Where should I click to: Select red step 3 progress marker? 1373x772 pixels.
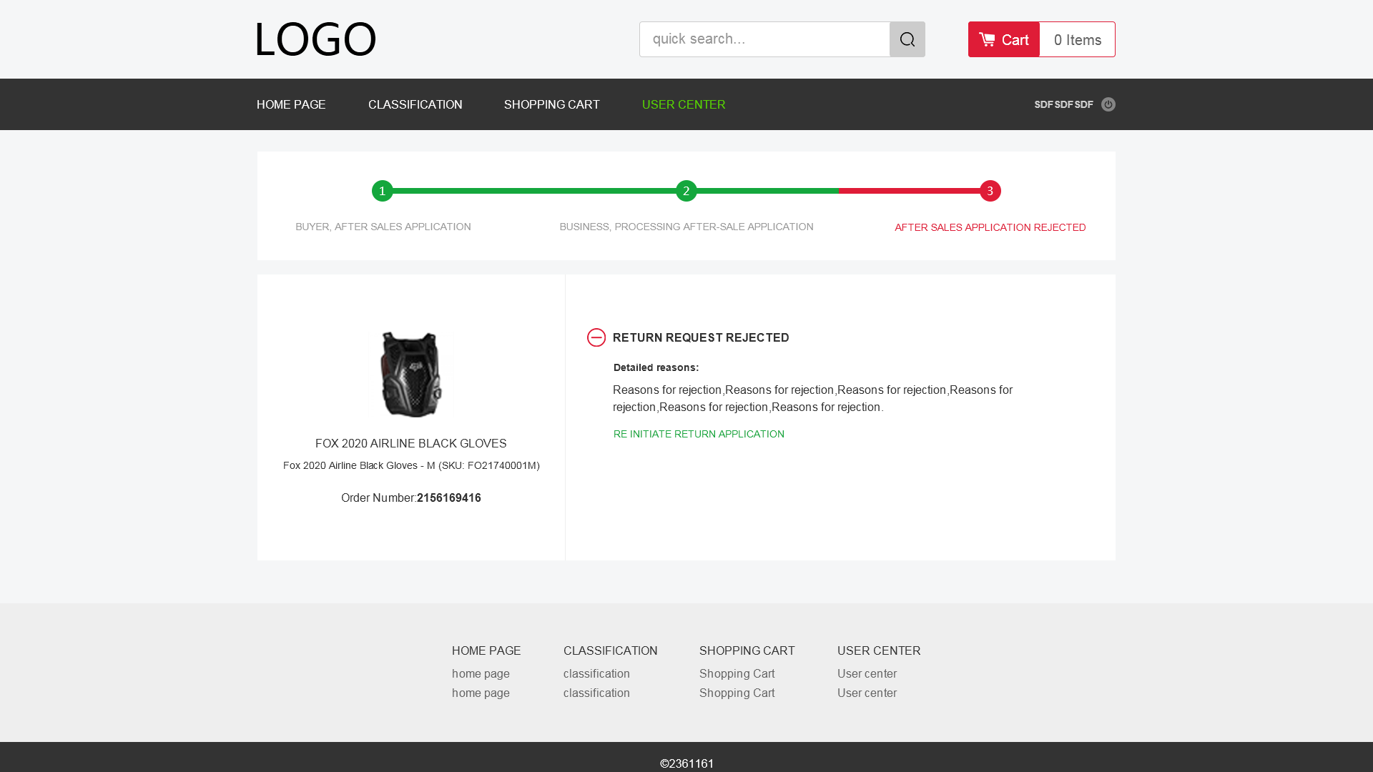990,191
